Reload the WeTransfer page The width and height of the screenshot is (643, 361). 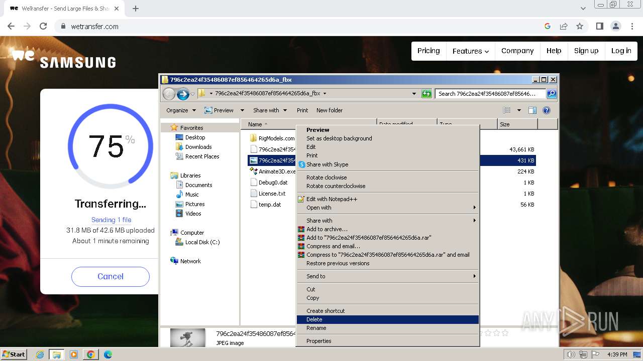pos(43,26)
